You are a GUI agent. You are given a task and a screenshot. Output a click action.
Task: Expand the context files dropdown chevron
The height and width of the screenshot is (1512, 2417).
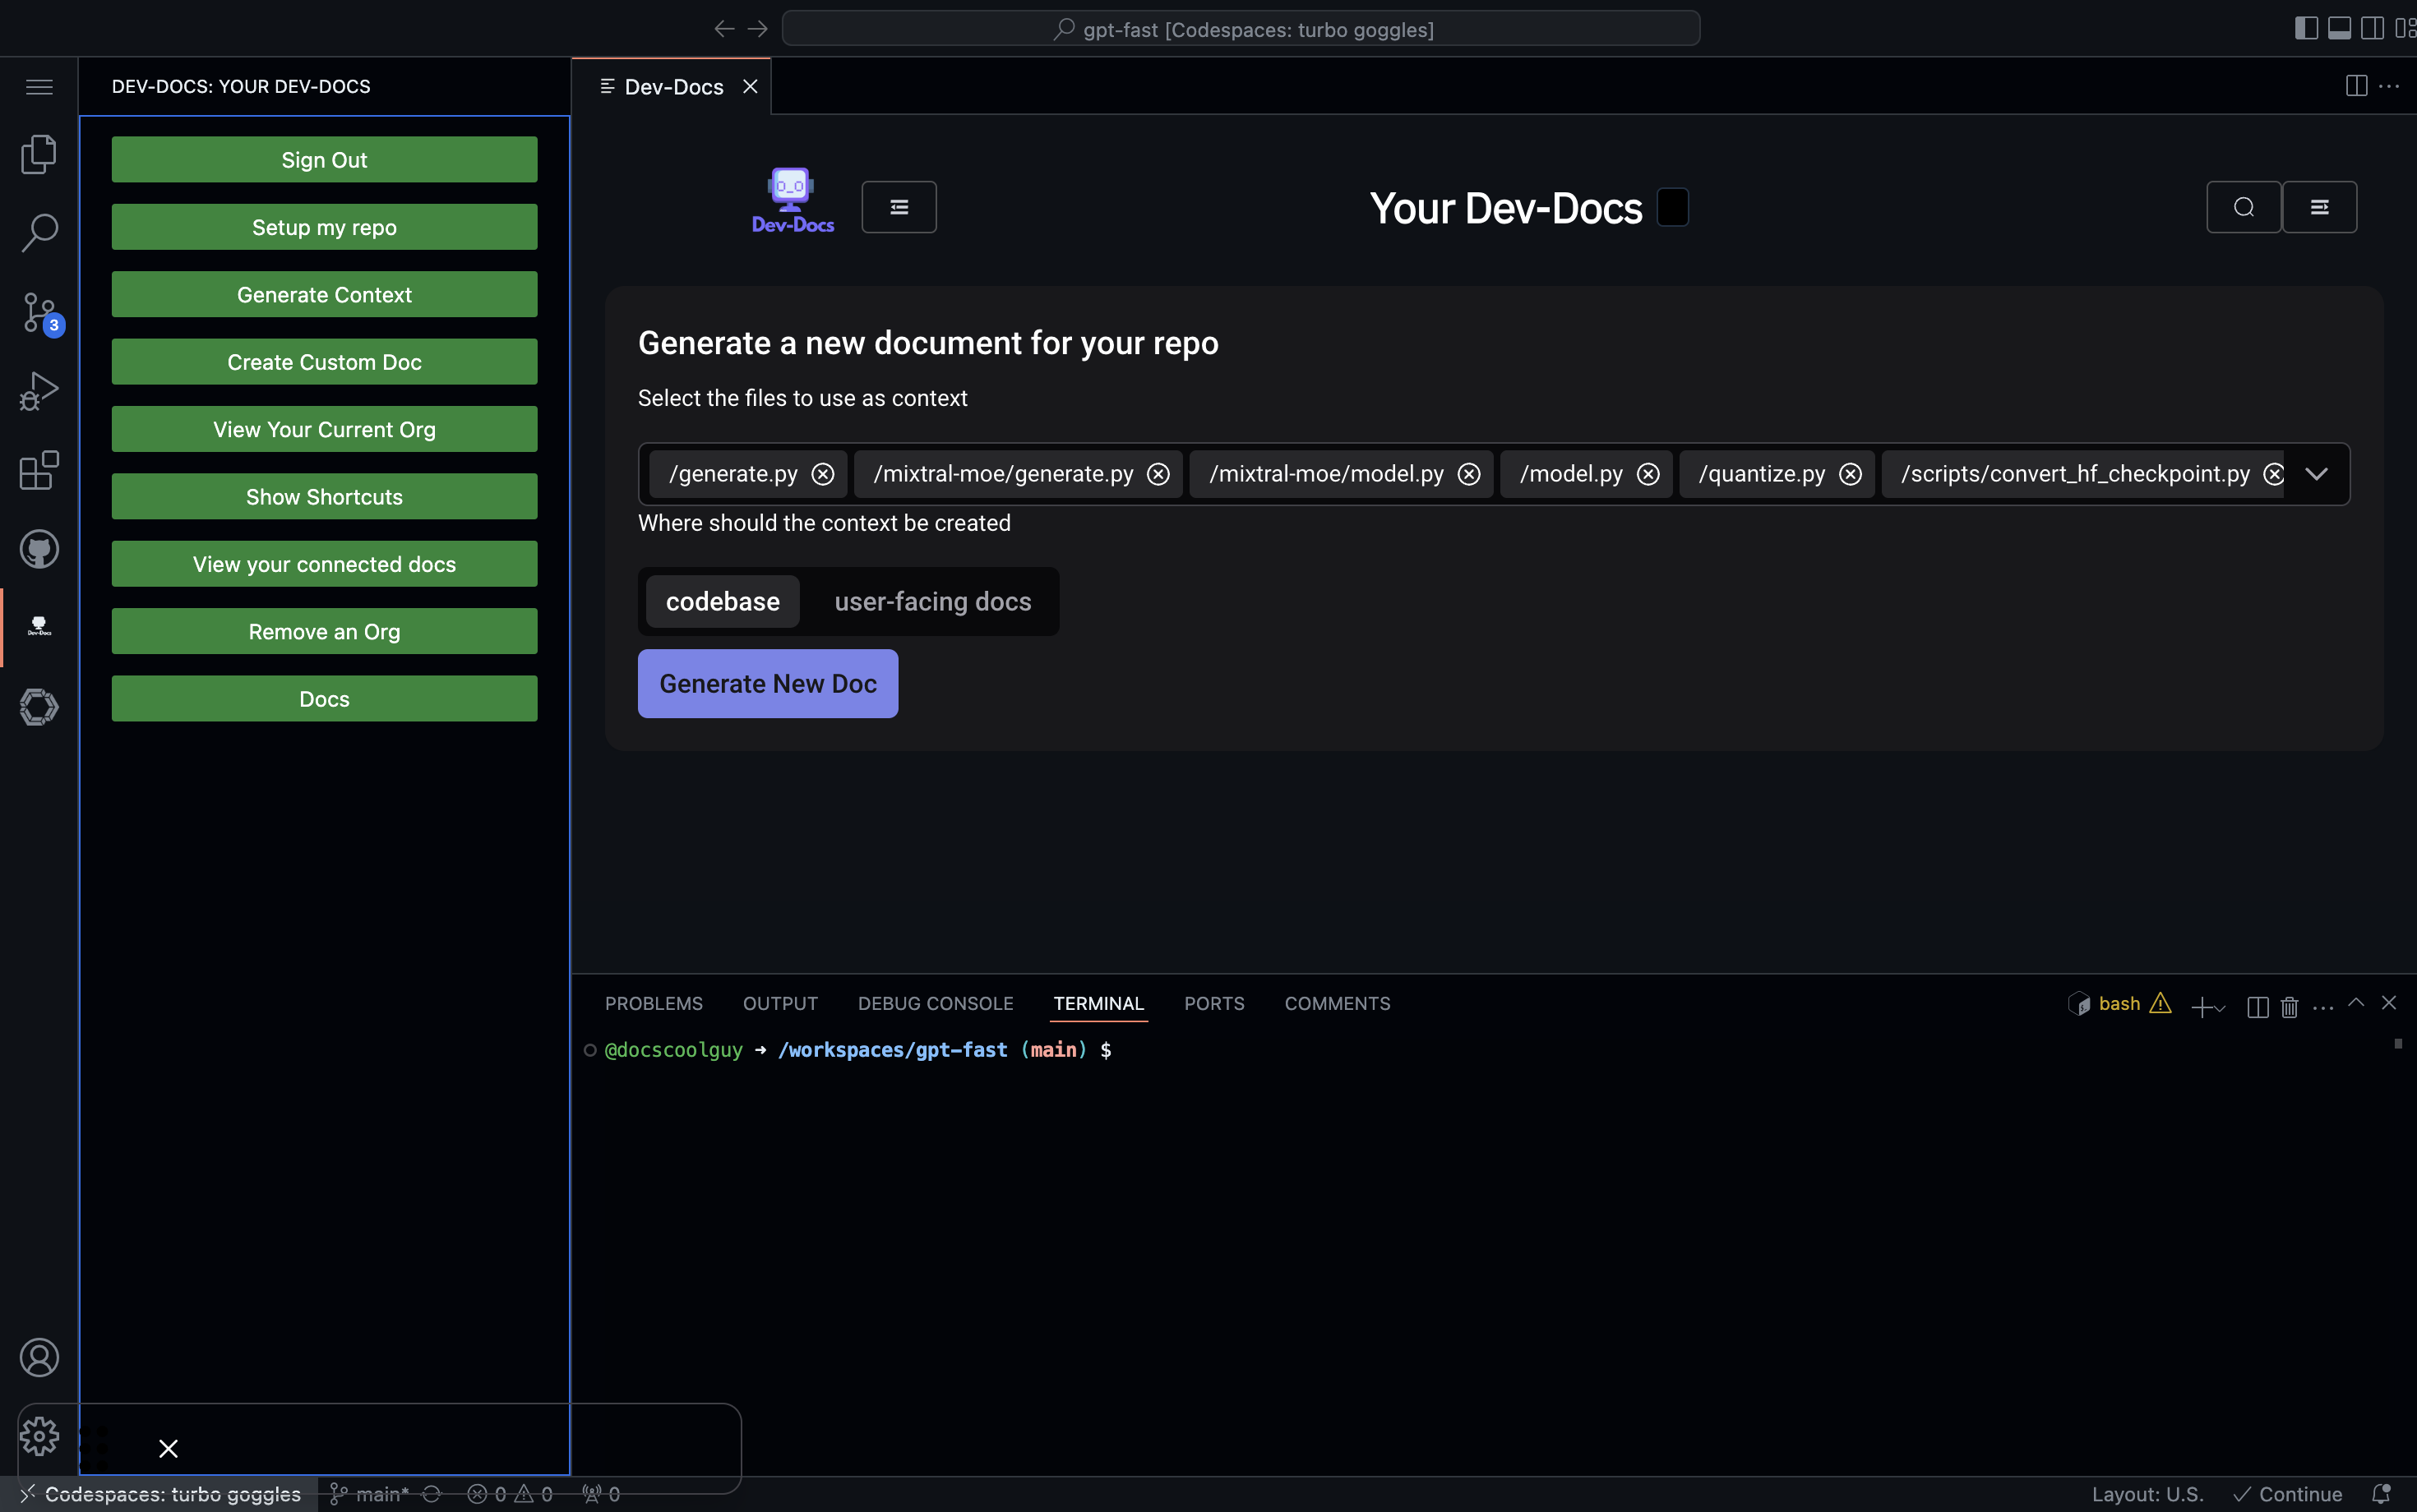tap(2316, 474)
